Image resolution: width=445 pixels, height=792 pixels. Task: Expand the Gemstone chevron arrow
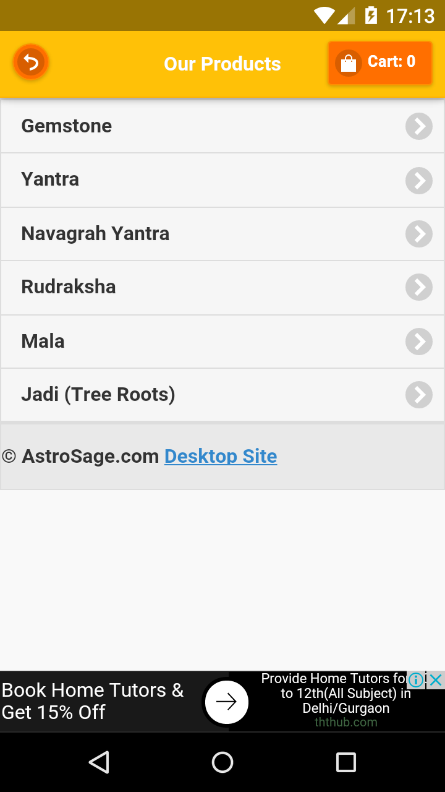(419, 126)
